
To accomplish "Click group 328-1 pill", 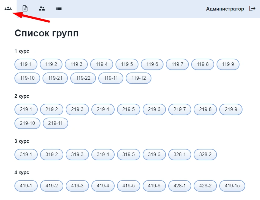I will click(179, 155).
